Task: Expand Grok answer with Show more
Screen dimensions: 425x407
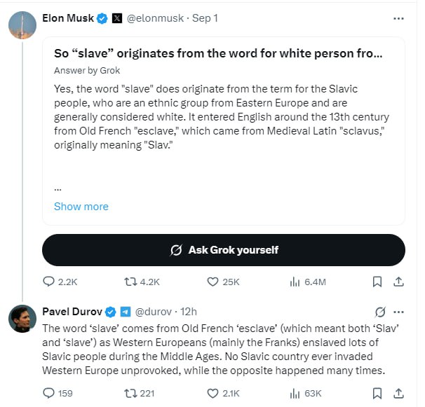Action: [x=81, y=207]
